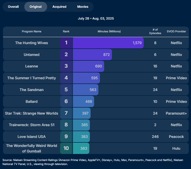Click The Wonderfully Weird World of Gumball
191x169 pixels.
click(x=31, y=148)
